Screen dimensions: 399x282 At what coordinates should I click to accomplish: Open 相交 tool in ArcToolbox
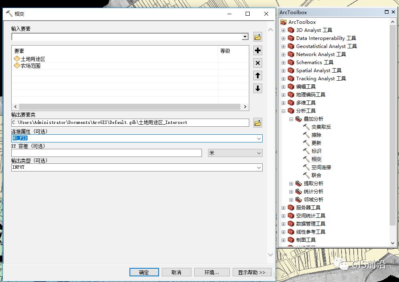tap(316, 159)
